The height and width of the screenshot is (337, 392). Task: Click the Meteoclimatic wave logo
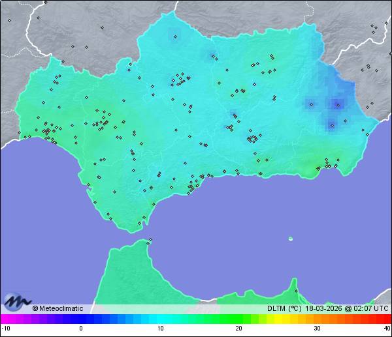point(16,302)
